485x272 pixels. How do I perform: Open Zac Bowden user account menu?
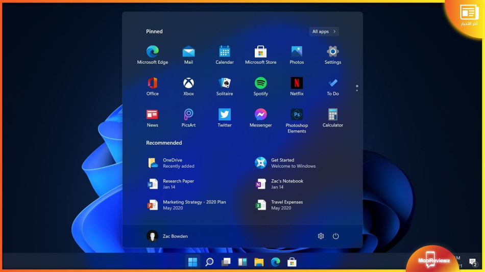167,236
